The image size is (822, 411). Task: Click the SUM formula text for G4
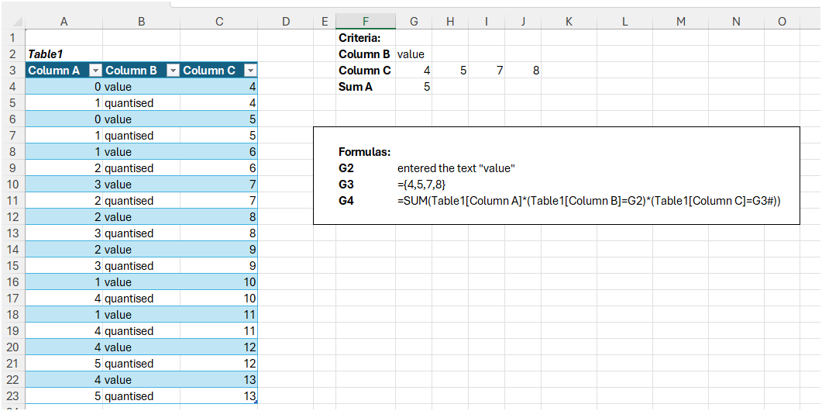pos(590,201)
